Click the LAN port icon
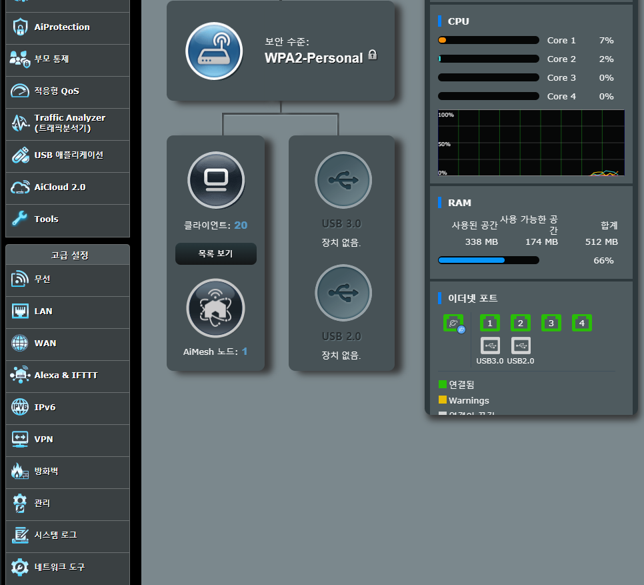The image size is (644, 585). pyautogui.click(x=20, y=311)
